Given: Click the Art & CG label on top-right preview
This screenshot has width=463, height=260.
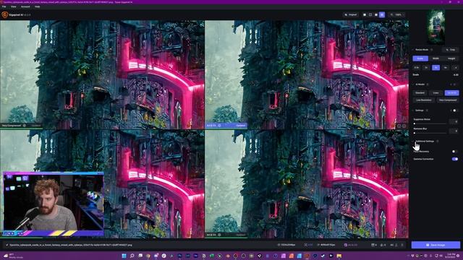Looking at the screenshot, I should pyautogui.click(x=211, y=126).
